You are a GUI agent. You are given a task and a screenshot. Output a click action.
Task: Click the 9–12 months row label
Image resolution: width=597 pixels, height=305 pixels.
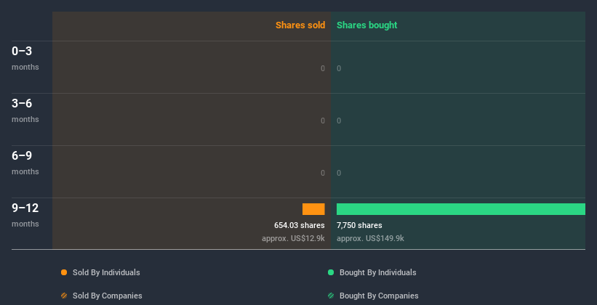click(25, 214)
